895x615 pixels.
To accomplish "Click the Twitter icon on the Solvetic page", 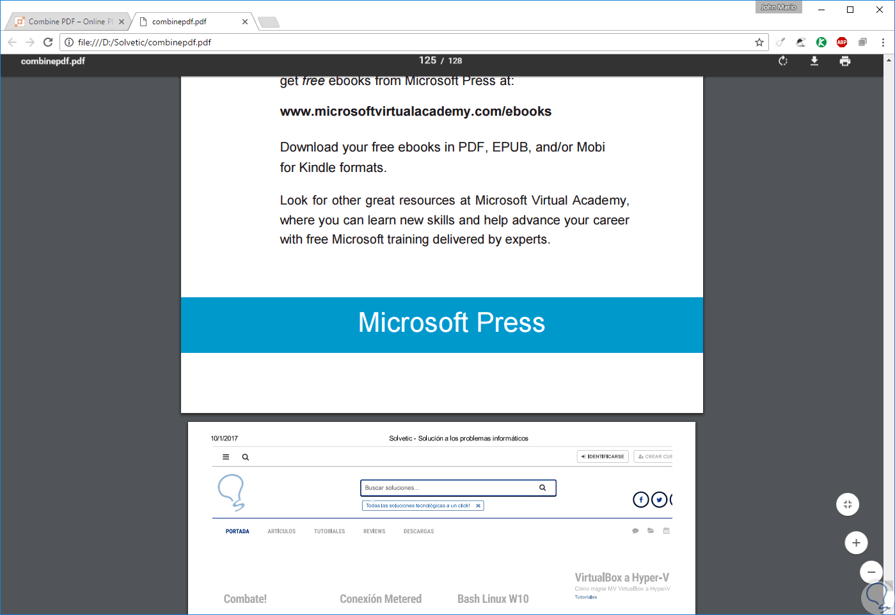I will [x=660, y=500].
